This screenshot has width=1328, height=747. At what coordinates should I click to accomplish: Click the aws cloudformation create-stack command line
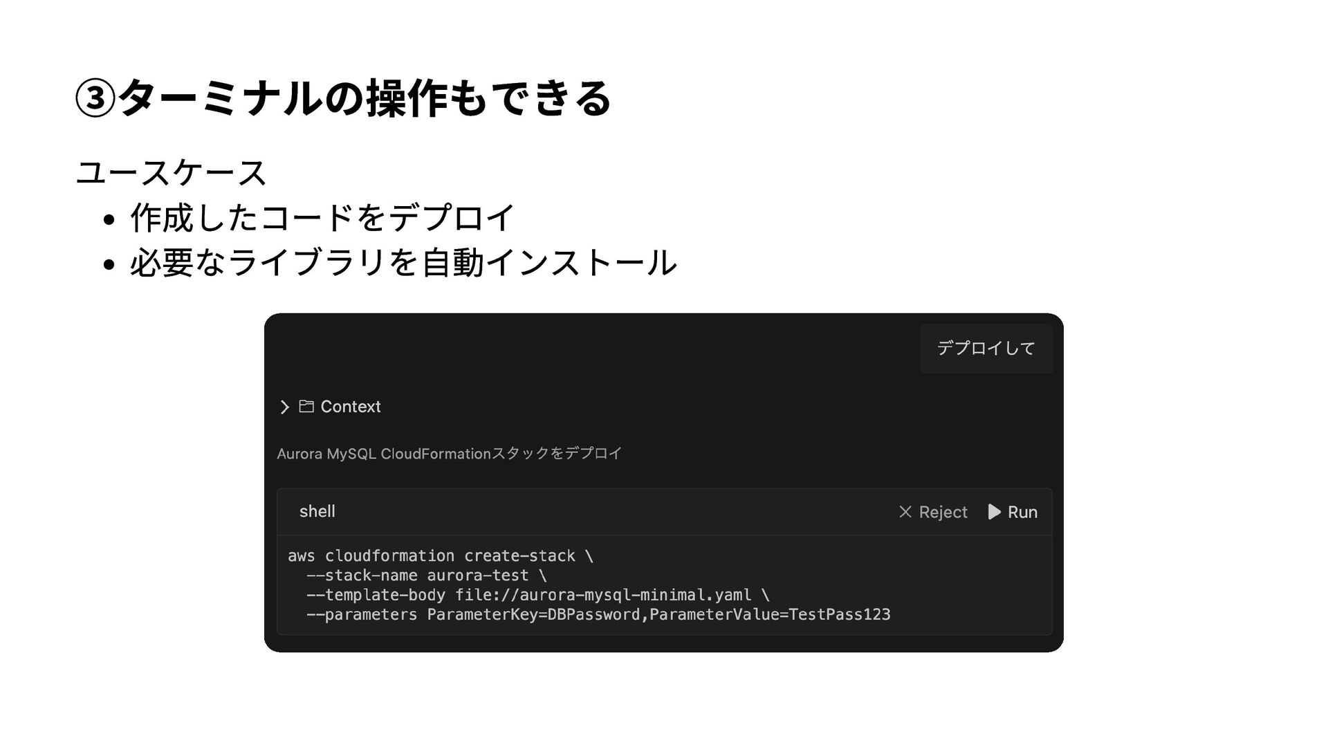tap(440, 556)
